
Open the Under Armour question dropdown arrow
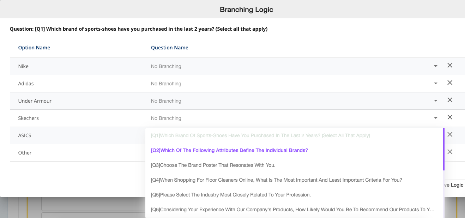[436, 101]
